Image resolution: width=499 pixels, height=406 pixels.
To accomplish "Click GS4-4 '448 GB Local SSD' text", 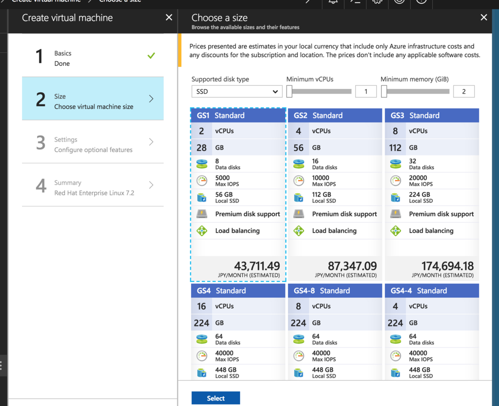I will pos(421,372).
